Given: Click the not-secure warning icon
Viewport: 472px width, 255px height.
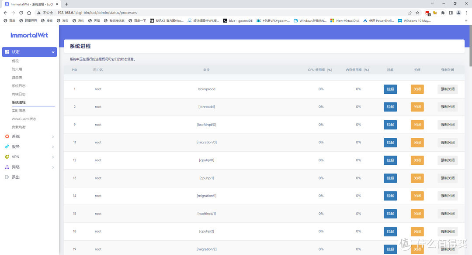Looking at the screenshot, I should 38,13.
